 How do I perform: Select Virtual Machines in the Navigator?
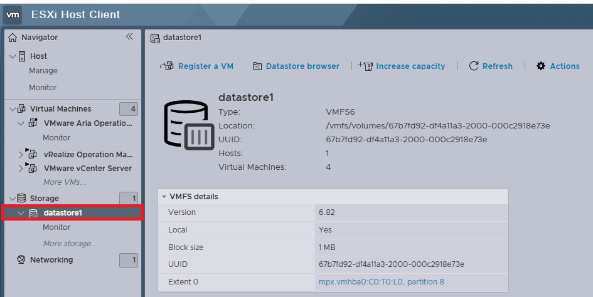[60, 109]
